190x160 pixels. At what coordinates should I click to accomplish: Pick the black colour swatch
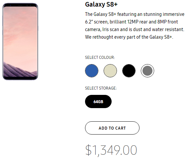click(129, 71)
